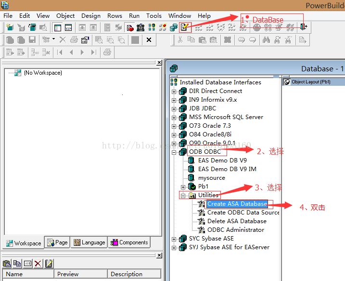345x281 pixels.
Task: Open the DB Profile icon
Action: click(152, 27)
